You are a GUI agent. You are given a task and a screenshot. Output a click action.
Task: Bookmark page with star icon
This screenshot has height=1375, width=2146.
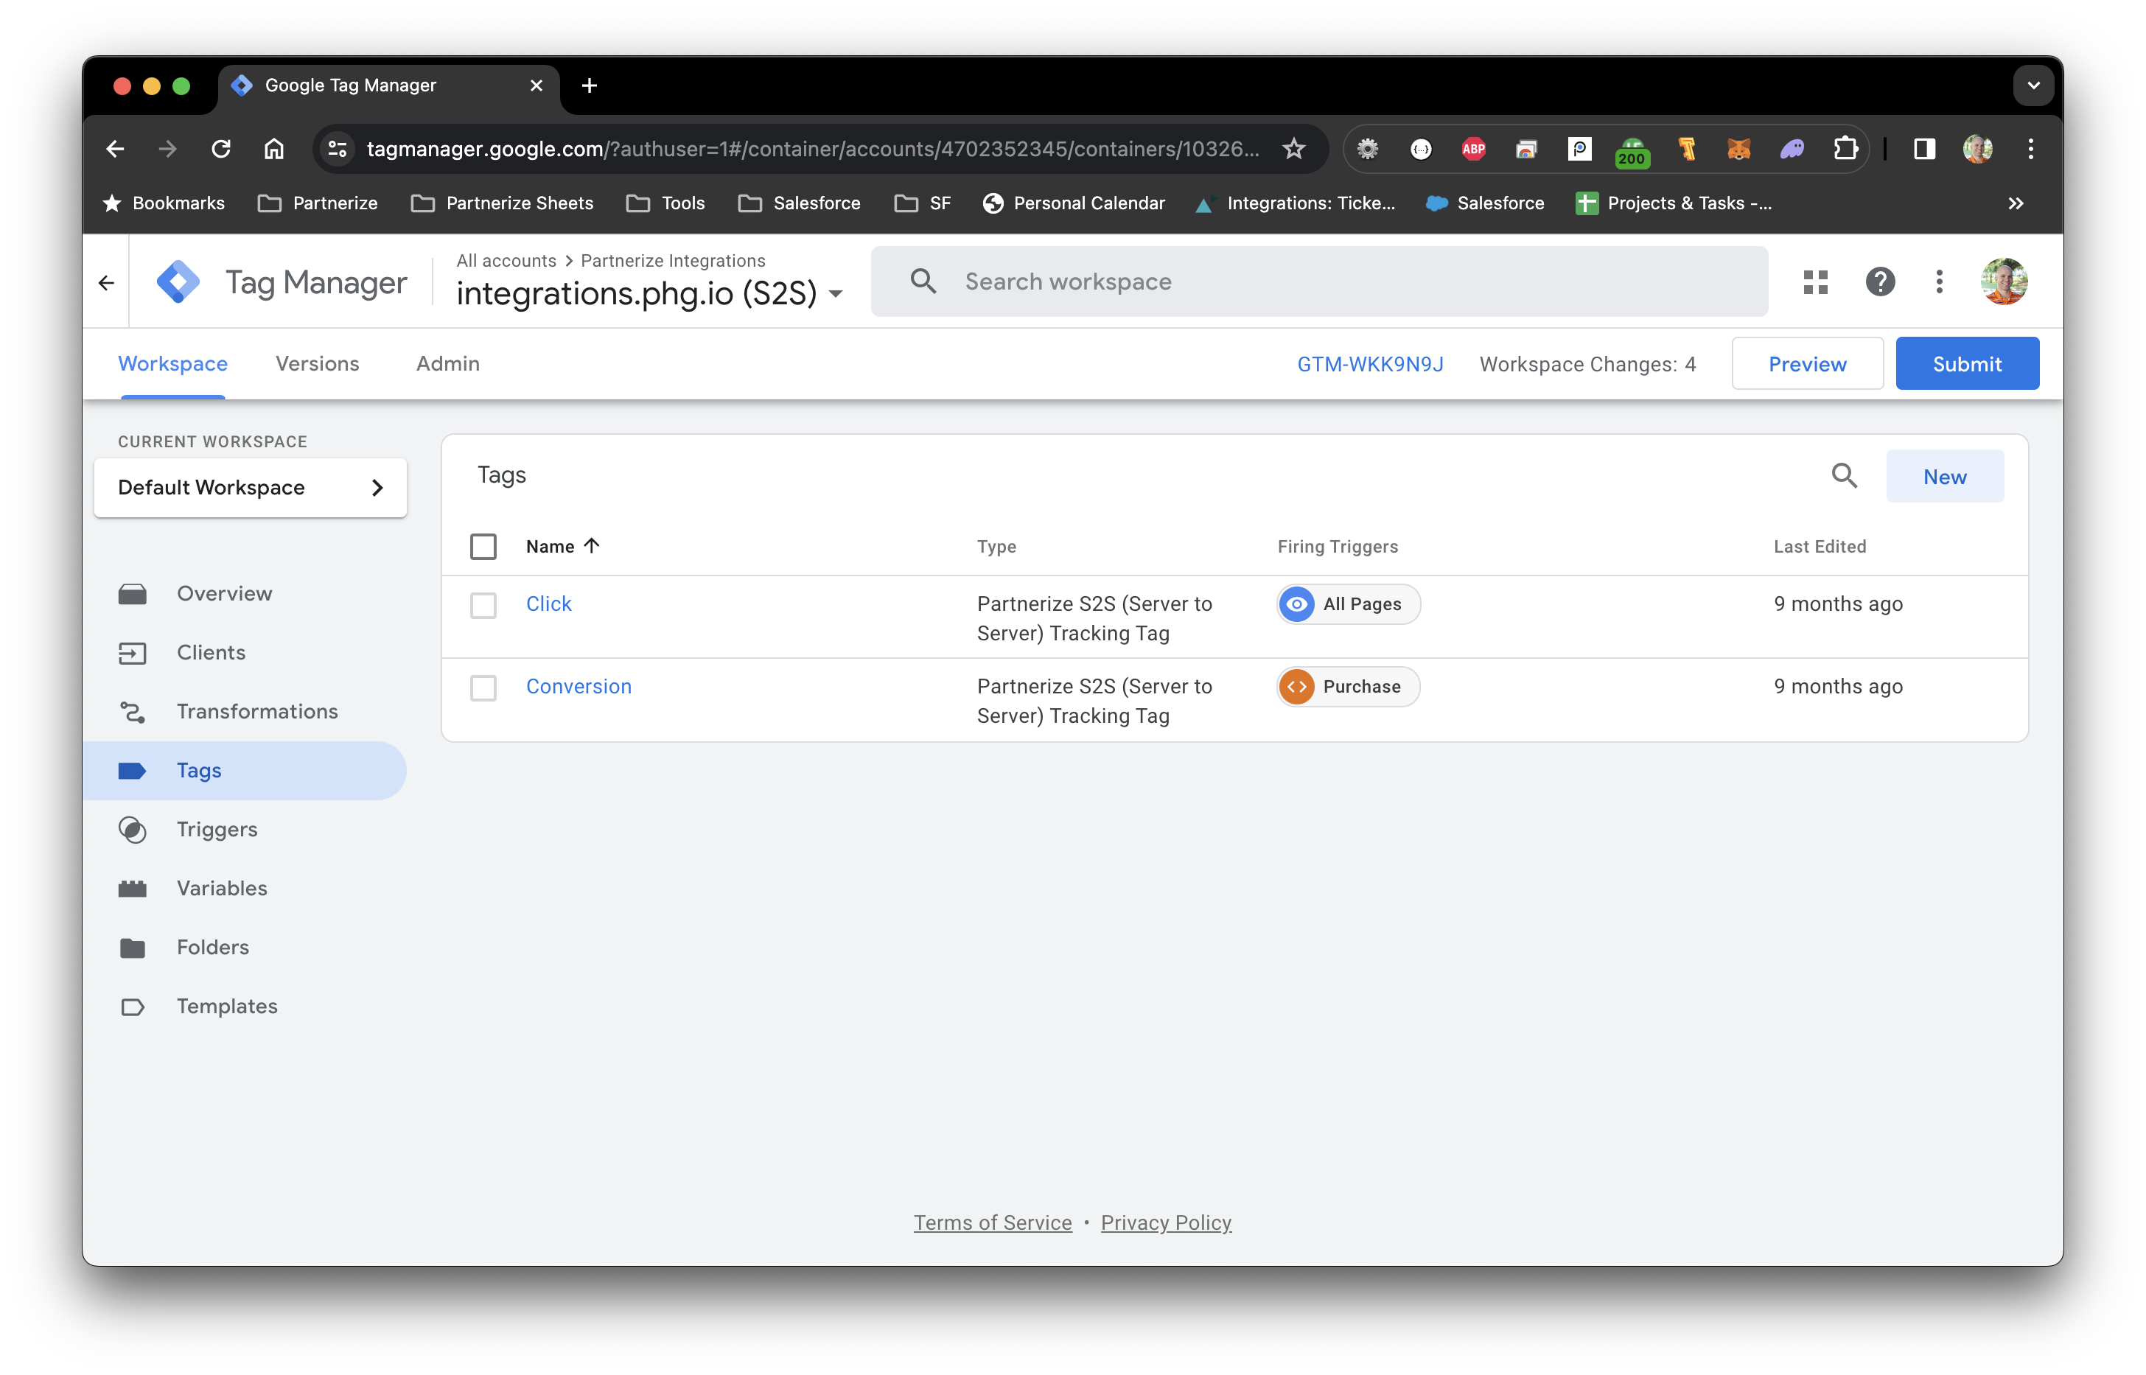click(1293, 149)
